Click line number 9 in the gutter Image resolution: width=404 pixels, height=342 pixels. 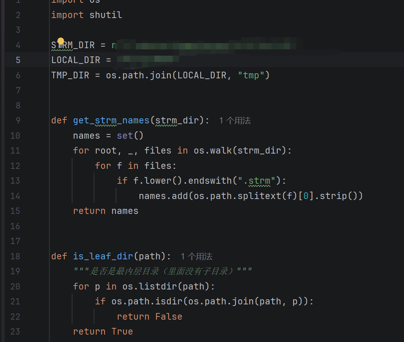[18, 120]
